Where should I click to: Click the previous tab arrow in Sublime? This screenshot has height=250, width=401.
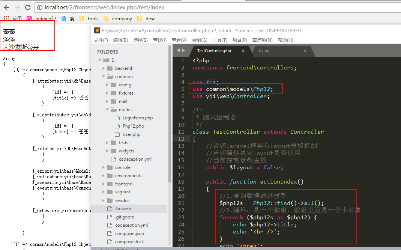click(179, 50)
